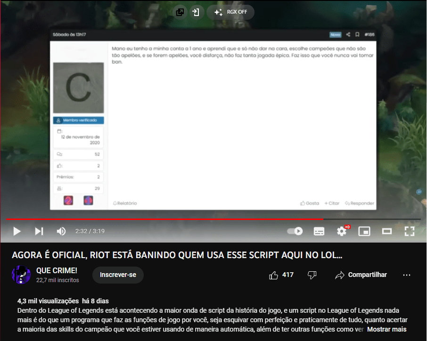The image size is (427, 341).
Task: Toggle the autoplay switch
Action: (295, 231)
